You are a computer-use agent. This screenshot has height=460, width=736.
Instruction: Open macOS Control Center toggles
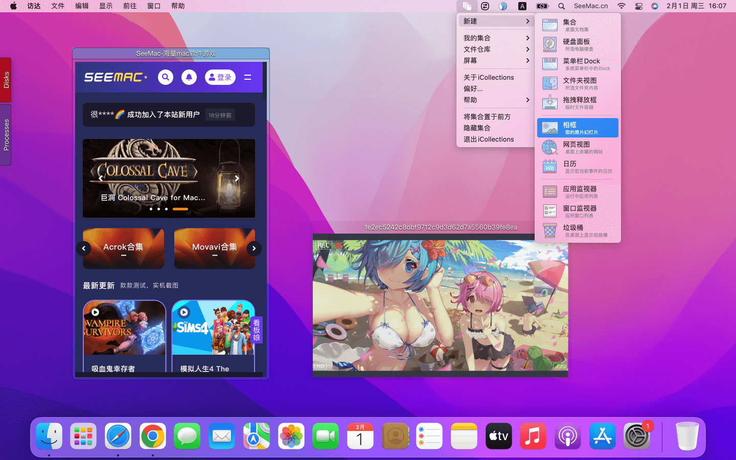pyautogui.click(x=638, y=6)
